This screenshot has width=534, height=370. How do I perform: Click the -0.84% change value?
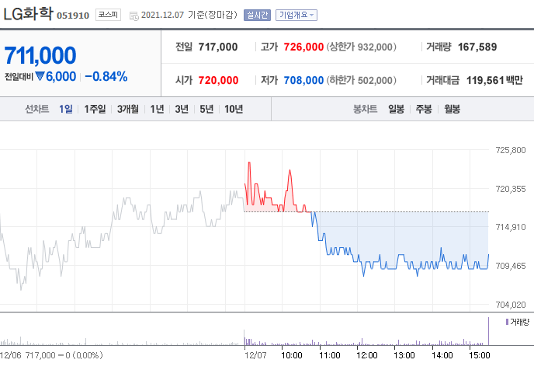106,76
